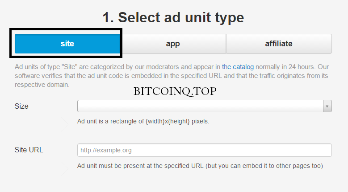Click the http://example.org placeholder text
The image size is (348, 192).
[x=106, y=150]
